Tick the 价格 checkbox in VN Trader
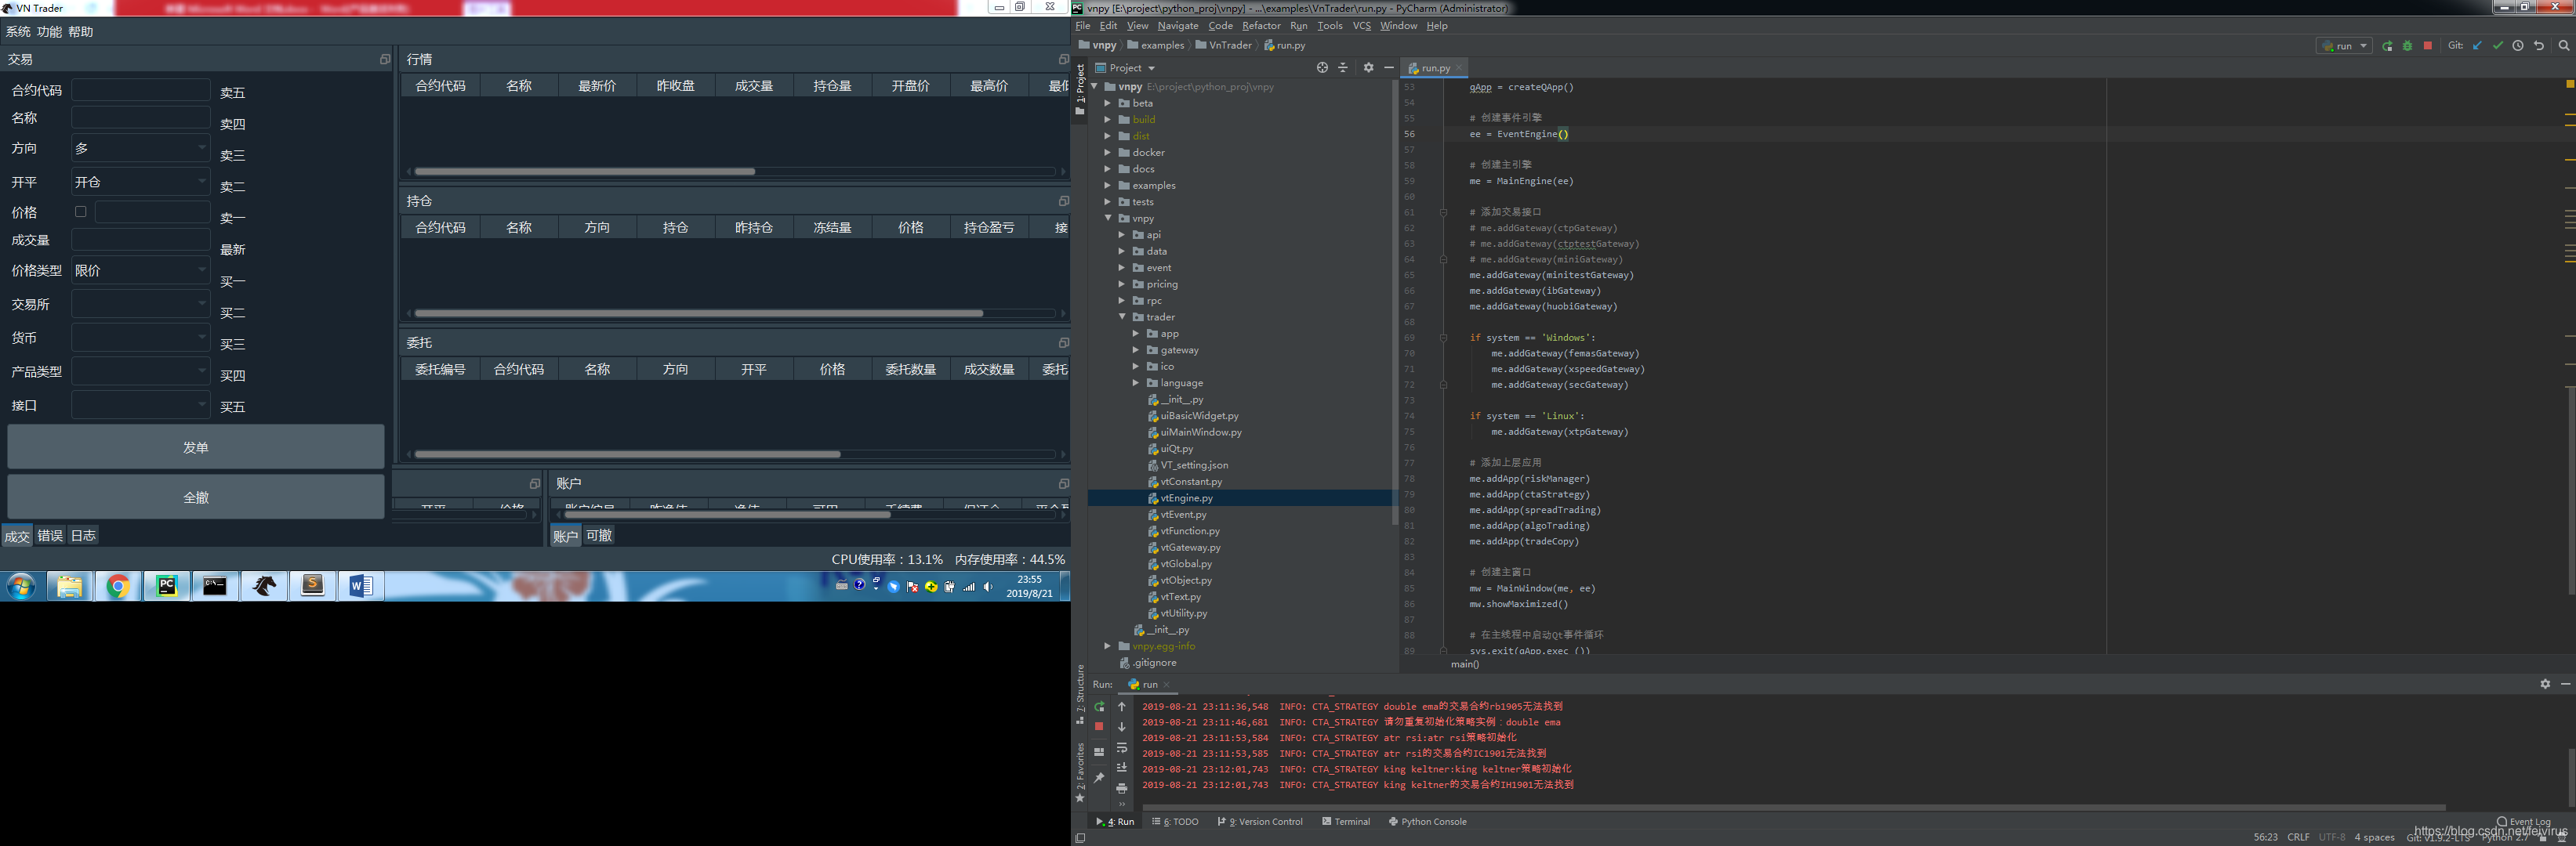2576x846 pixels. 81,211
